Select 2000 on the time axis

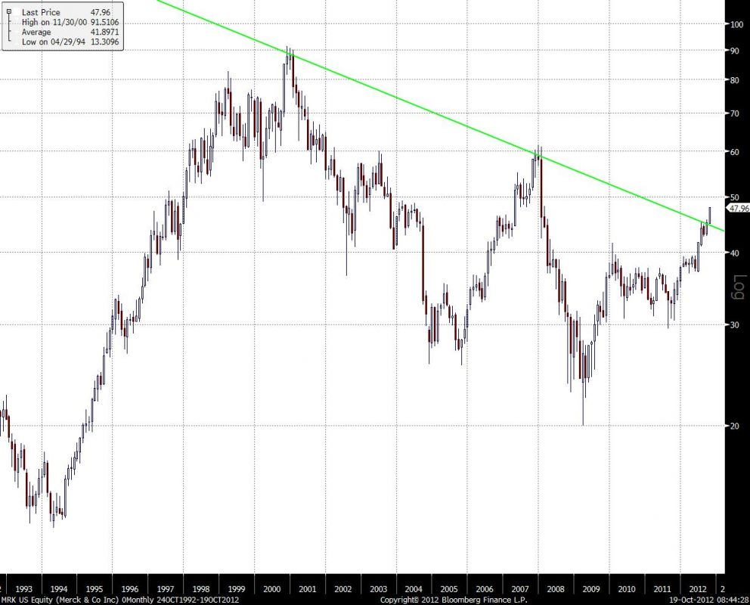[x=271, y=588]
